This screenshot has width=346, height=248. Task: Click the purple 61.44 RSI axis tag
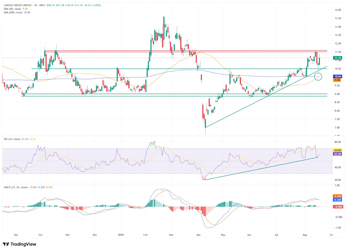click(x=338, y=154)
